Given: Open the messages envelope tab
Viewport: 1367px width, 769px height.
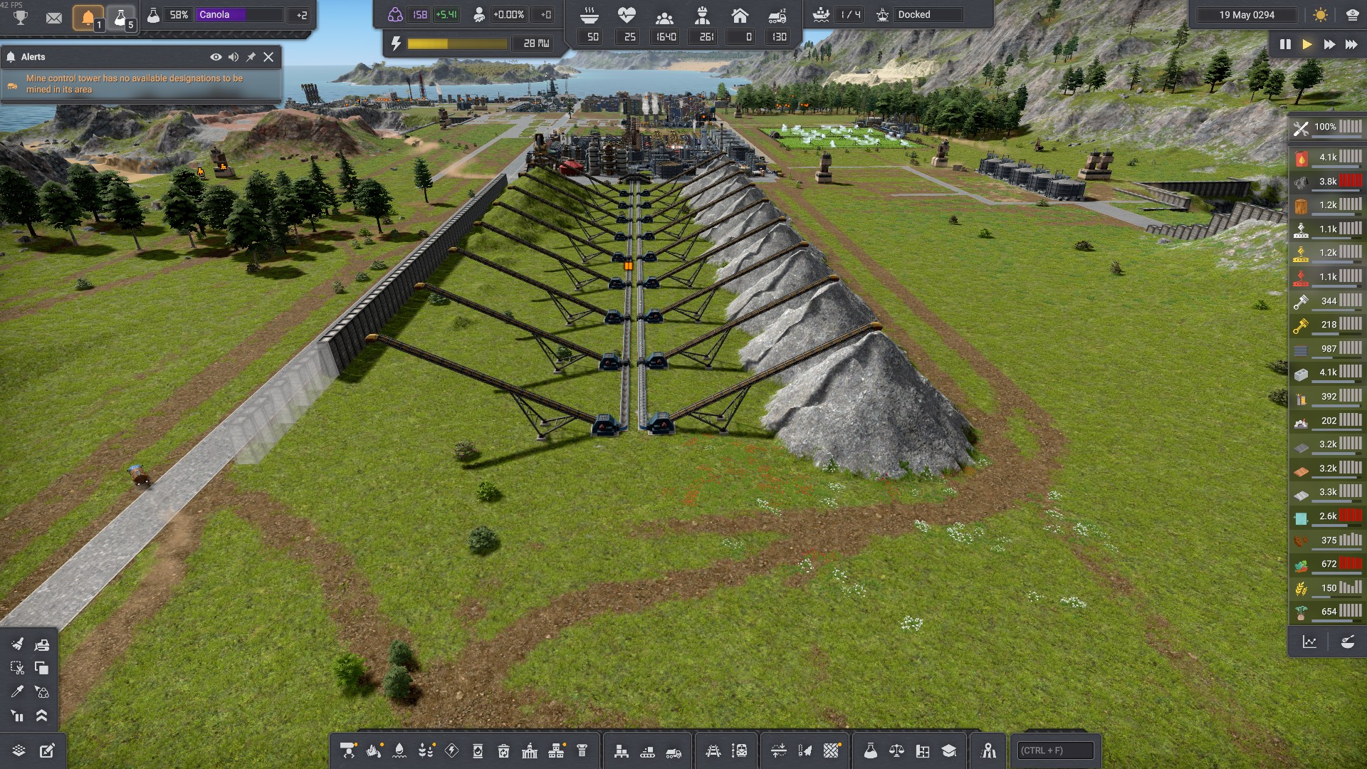Looking at the screenshot, I should [x=54, y=17].
